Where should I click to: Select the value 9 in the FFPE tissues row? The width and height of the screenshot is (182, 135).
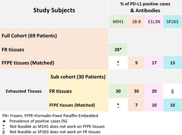[x=136, y=63]
